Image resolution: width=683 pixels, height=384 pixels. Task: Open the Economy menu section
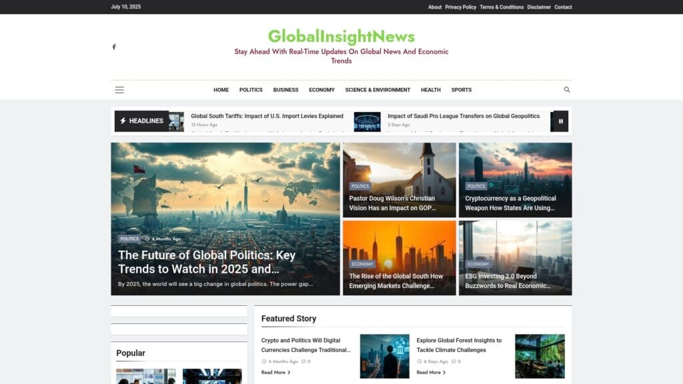322,90
